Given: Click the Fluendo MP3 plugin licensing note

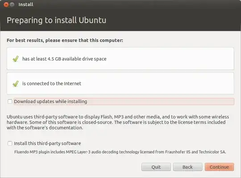Looking at the screenshot, I should 120,152.
